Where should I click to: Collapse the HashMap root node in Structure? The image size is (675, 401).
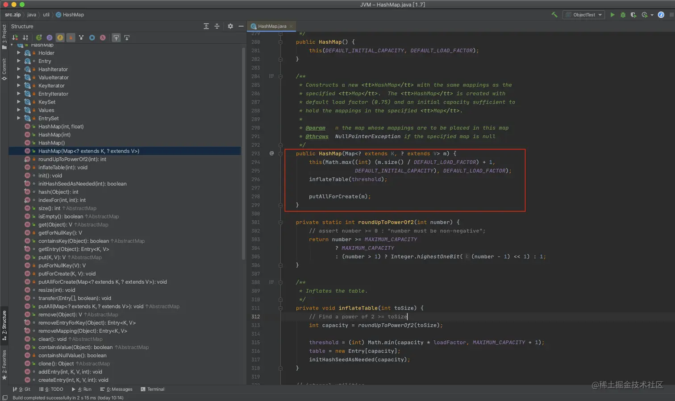[x=12, y=45]
